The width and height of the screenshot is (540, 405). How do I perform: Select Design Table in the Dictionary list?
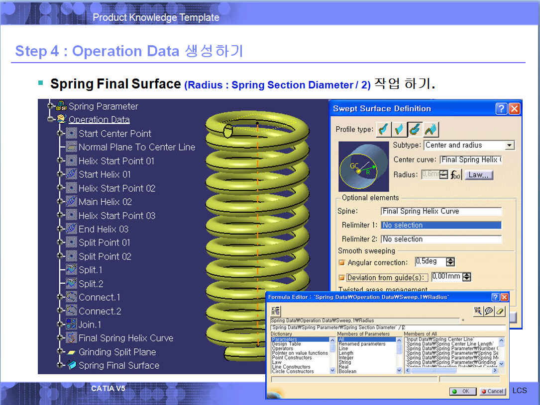(286, 344)
